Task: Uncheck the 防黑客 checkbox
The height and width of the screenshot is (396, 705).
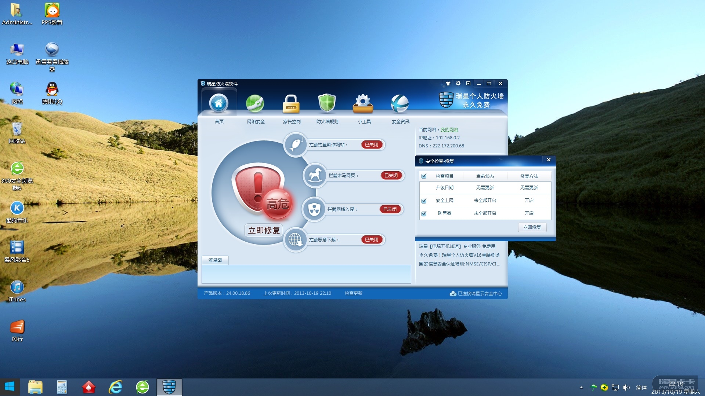Action: pos(424,214)
